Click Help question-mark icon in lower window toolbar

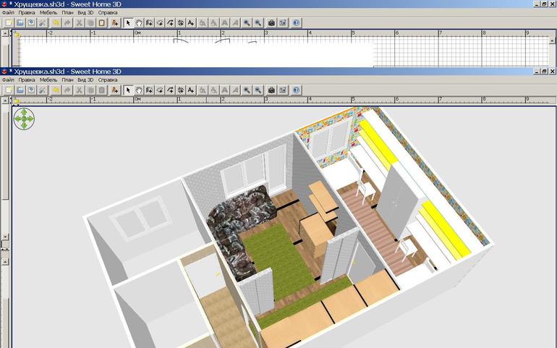point(297,90)
